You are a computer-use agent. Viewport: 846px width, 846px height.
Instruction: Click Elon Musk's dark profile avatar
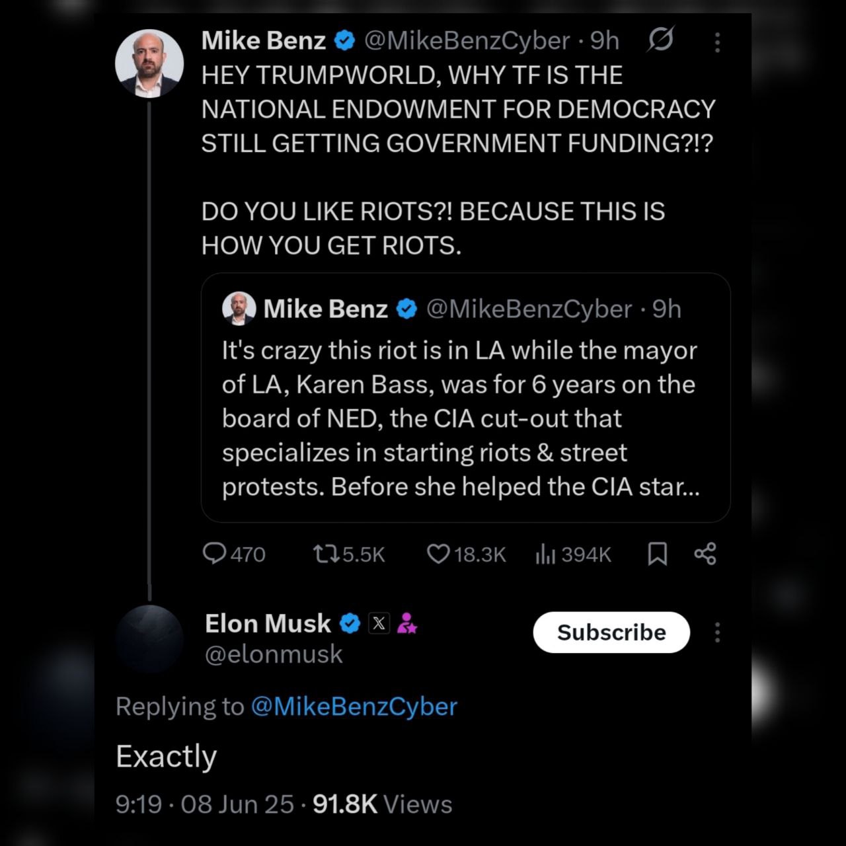pos(149,638)
